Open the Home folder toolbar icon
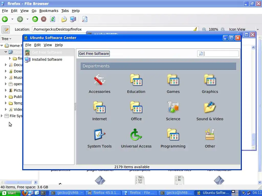The width and height of the screenshot is (262, 196). (64, 19)
